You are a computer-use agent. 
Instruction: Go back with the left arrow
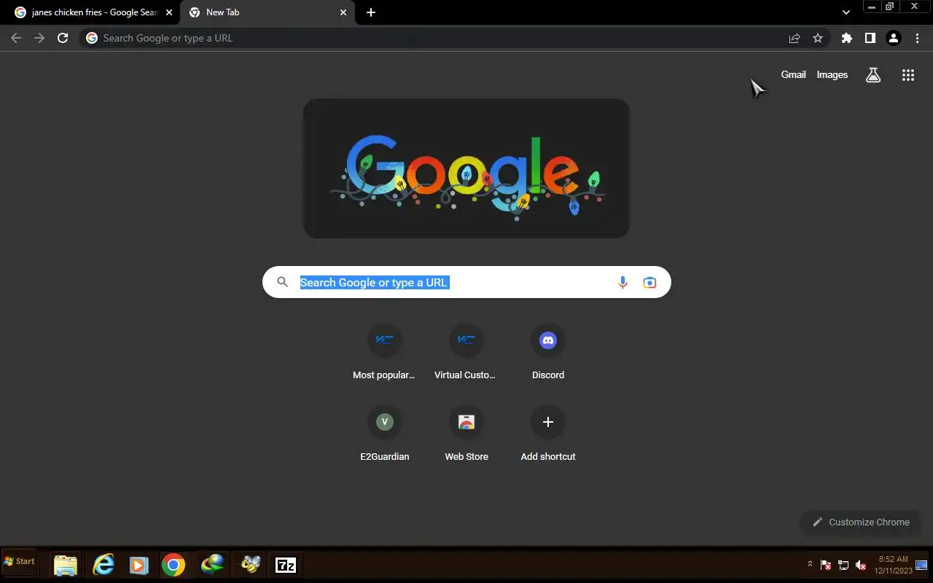[x=16, y=38]
